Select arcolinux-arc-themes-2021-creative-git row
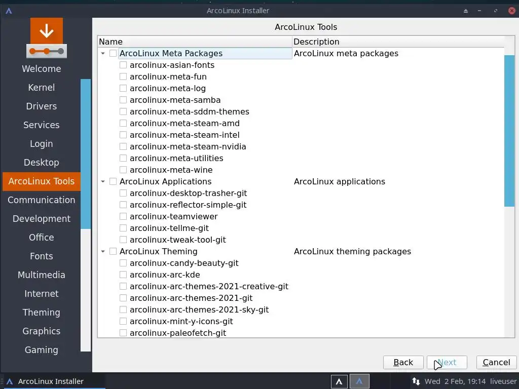 pos(209,287)
